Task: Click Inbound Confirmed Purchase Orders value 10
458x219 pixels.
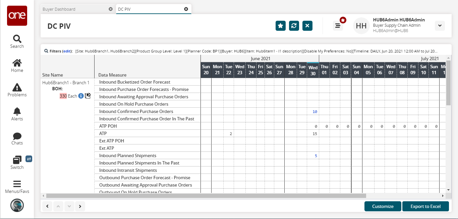Action: tap(314, 112)
